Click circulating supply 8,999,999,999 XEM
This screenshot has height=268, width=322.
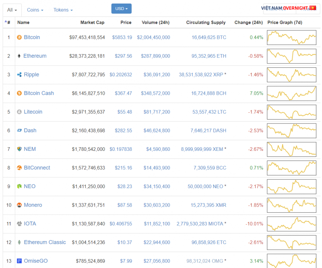point(202,149)
